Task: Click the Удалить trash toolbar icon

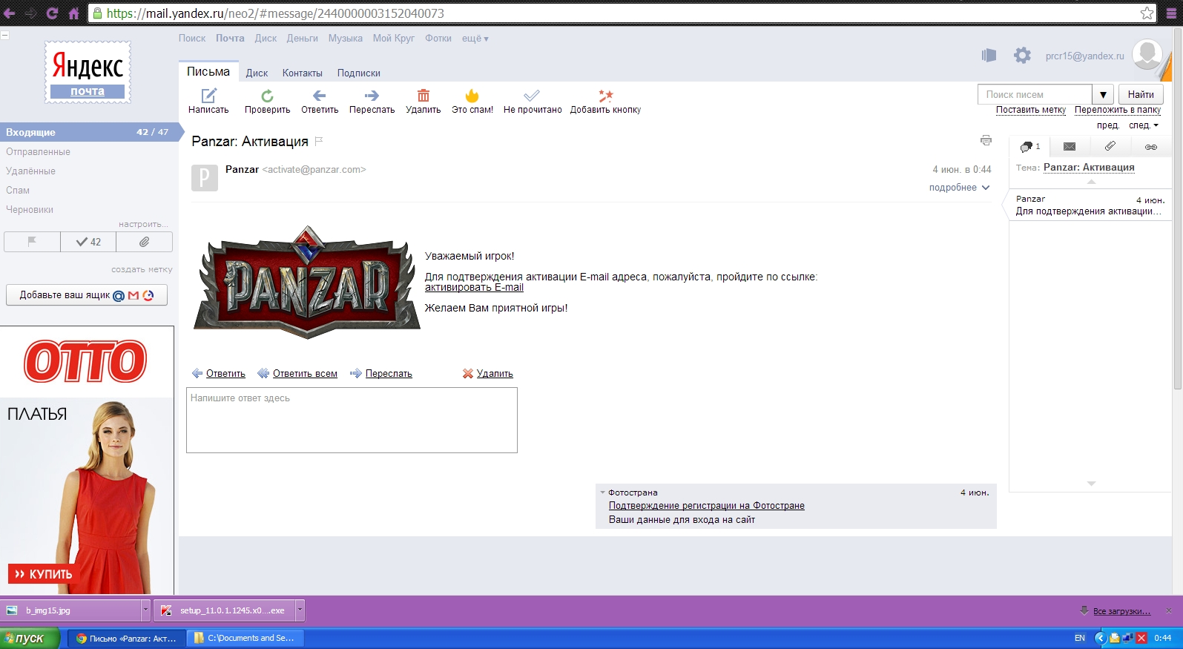Action: tap(423, 96)
